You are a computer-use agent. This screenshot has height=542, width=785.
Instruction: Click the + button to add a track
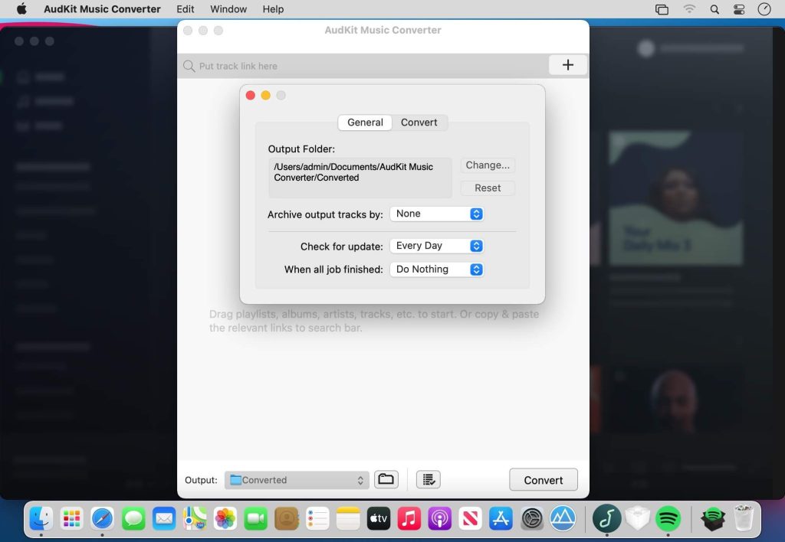pyautogui.click(x=567, y=65)
